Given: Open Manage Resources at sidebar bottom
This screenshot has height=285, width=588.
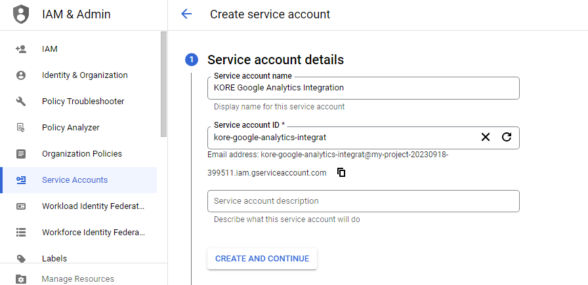Looking at the screenshot, I should click(78, 279).
